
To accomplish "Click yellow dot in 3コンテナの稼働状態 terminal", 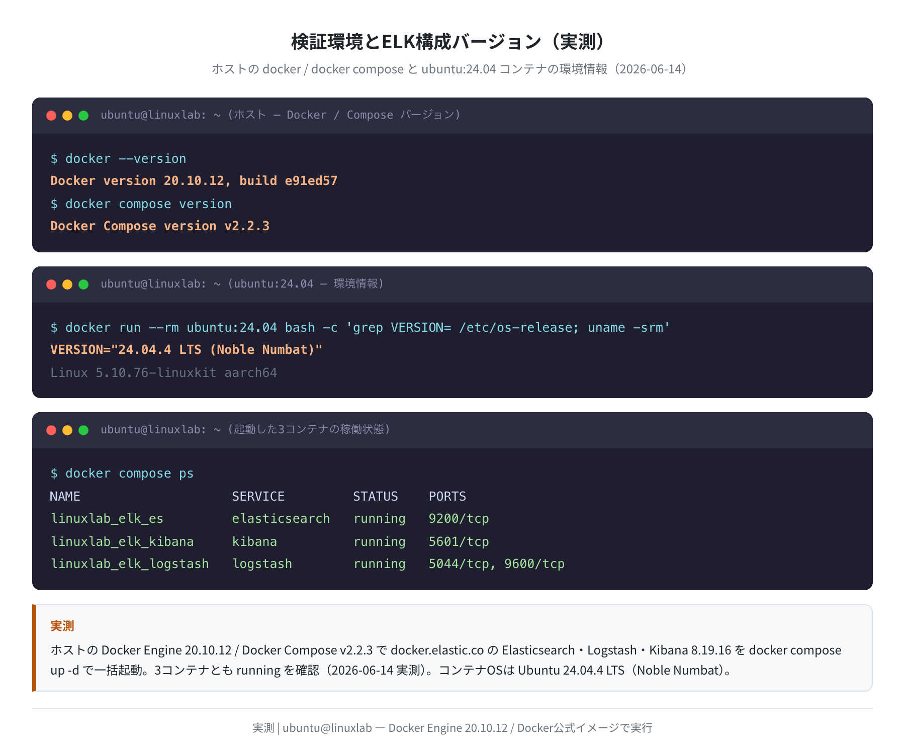I will pos(67,430).
